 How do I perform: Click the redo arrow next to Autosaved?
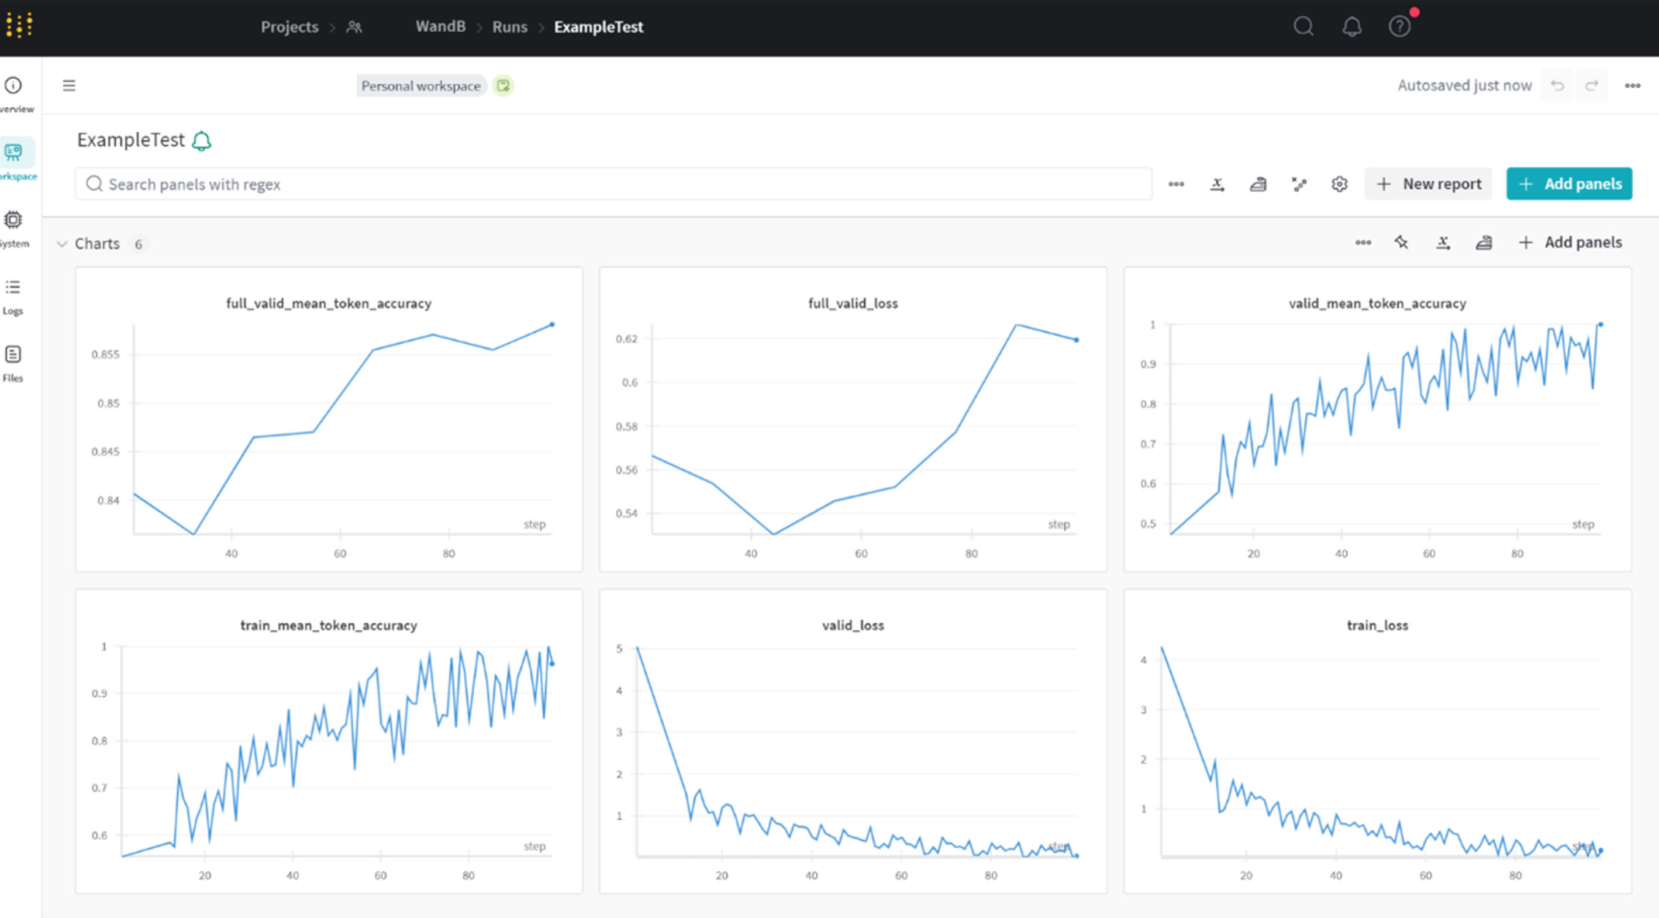point(1591,85)
